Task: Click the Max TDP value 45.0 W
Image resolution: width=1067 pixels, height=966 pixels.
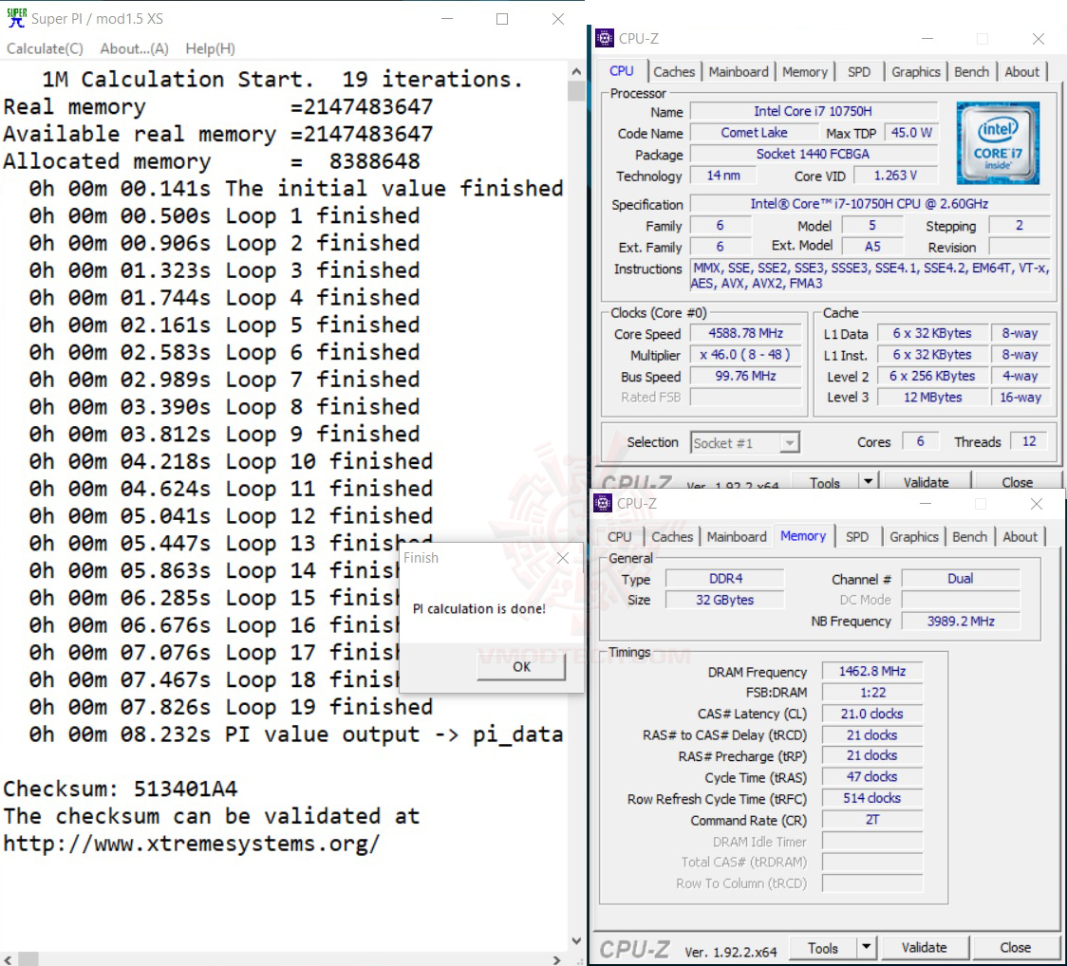Action: pos(911,133)
